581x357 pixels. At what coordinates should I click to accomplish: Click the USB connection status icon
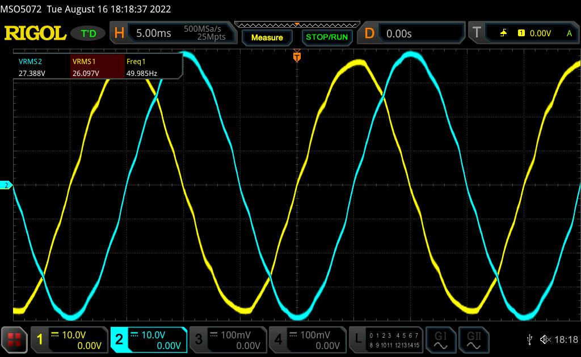tap(529, 339)
